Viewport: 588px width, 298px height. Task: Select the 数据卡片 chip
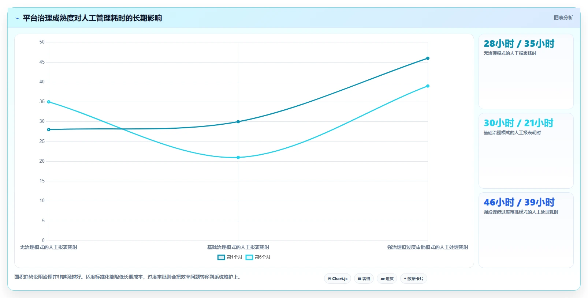pos(414,279)
